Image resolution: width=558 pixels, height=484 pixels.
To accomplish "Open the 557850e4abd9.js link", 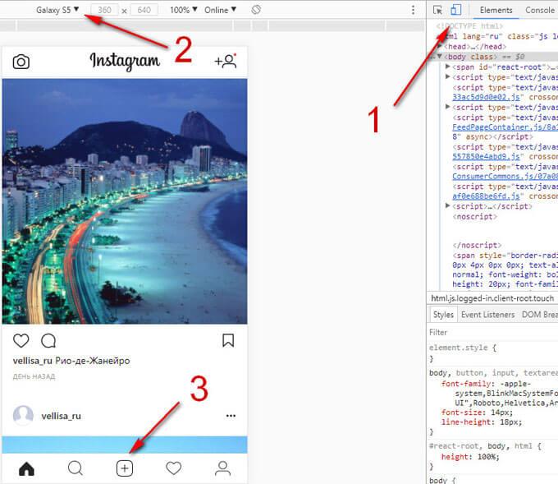I will (x=486, y=156).
